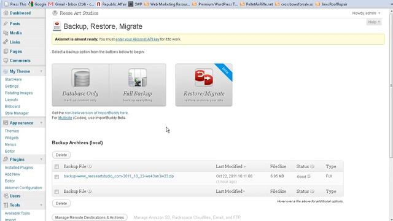
Task: Start a Full Backup
Action: click(138, 85)
